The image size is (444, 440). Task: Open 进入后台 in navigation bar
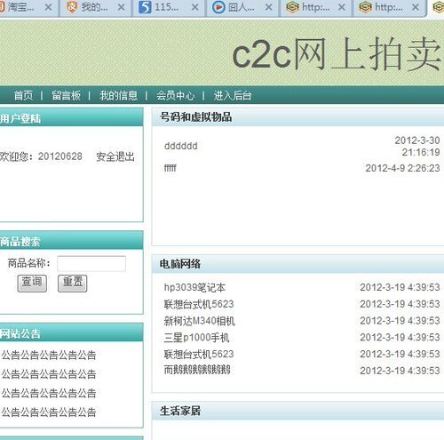[233, 95]
